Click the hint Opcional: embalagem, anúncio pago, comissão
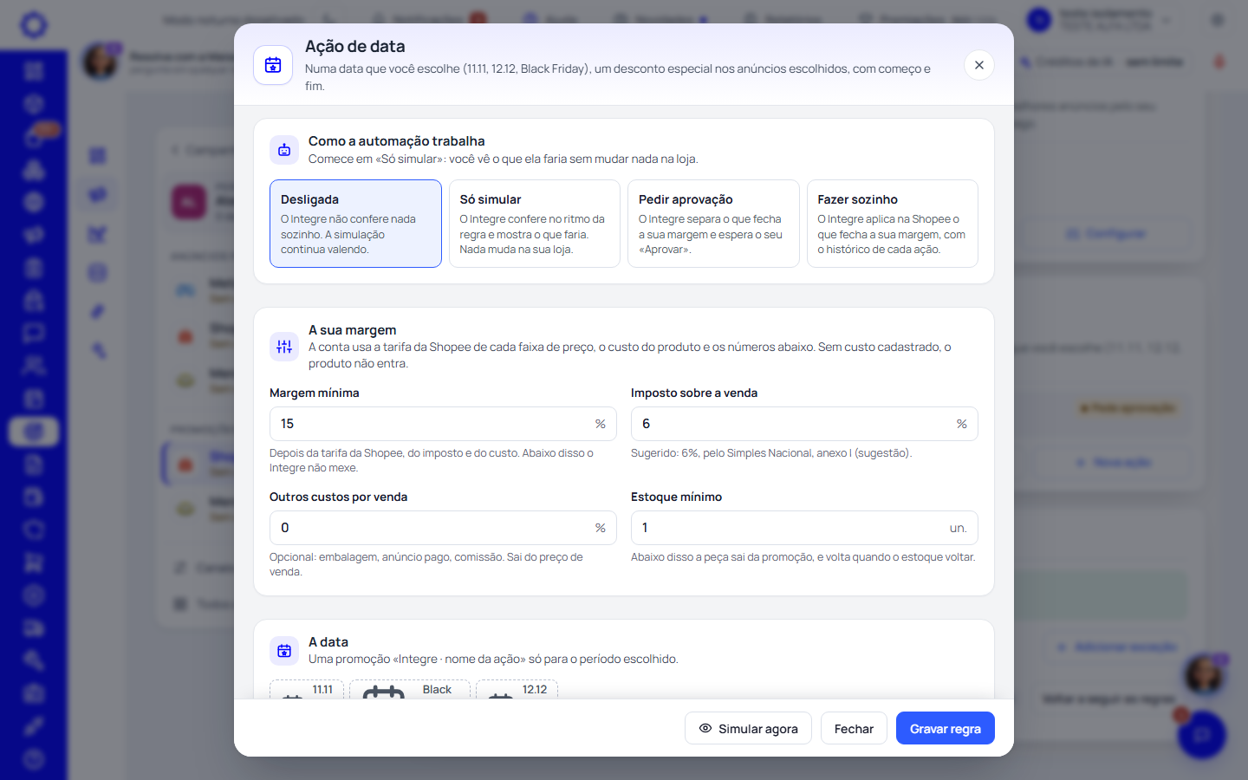The width and height of the screenshot is (1248, 780). pos(426,564)
